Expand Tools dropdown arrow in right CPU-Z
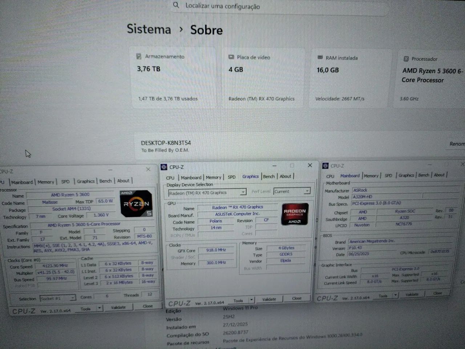Screen dimensions: 465x349 point(396,295)
